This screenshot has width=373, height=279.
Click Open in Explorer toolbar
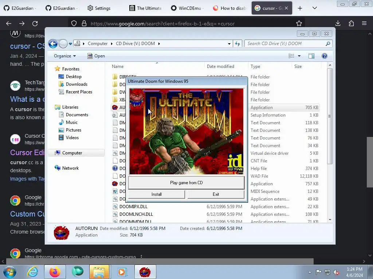click(x=96, y=56)
